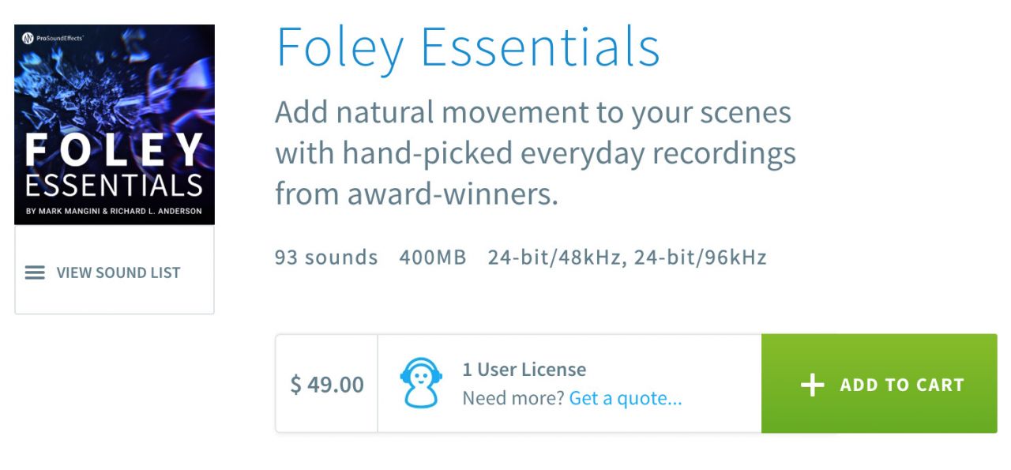The image size is (1011, 470).
Task: Select the 93 sounds label
Action: point(325,258)
